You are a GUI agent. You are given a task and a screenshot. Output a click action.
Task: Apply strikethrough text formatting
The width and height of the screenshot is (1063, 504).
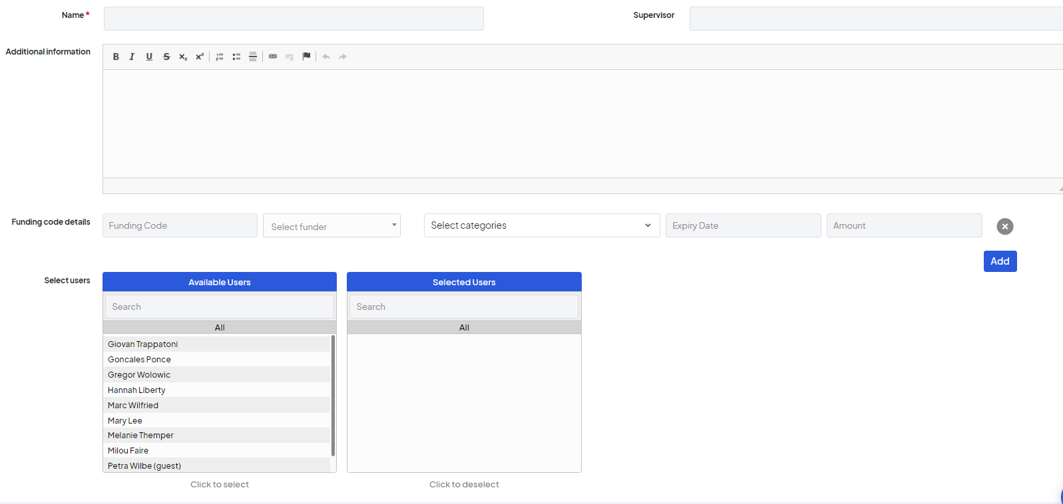coord(166,57)
